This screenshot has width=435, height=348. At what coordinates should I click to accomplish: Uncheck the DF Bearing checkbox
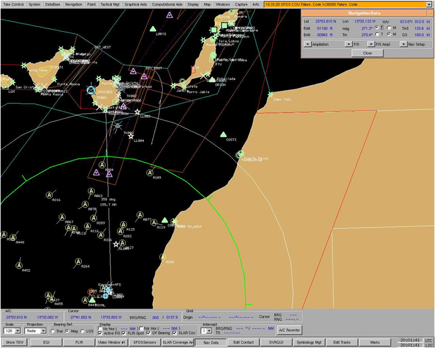click(x=148, y=333)
